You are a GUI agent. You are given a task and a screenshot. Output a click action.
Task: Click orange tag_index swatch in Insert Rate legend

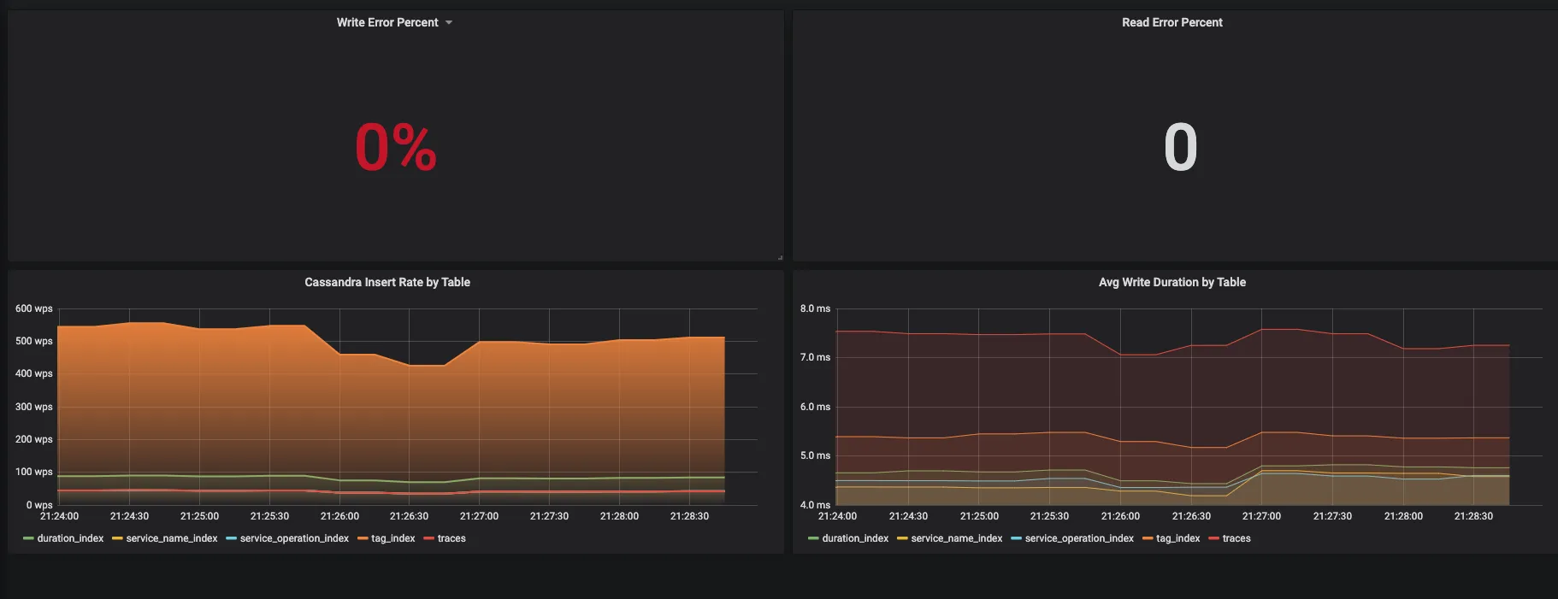click(363, 538)
